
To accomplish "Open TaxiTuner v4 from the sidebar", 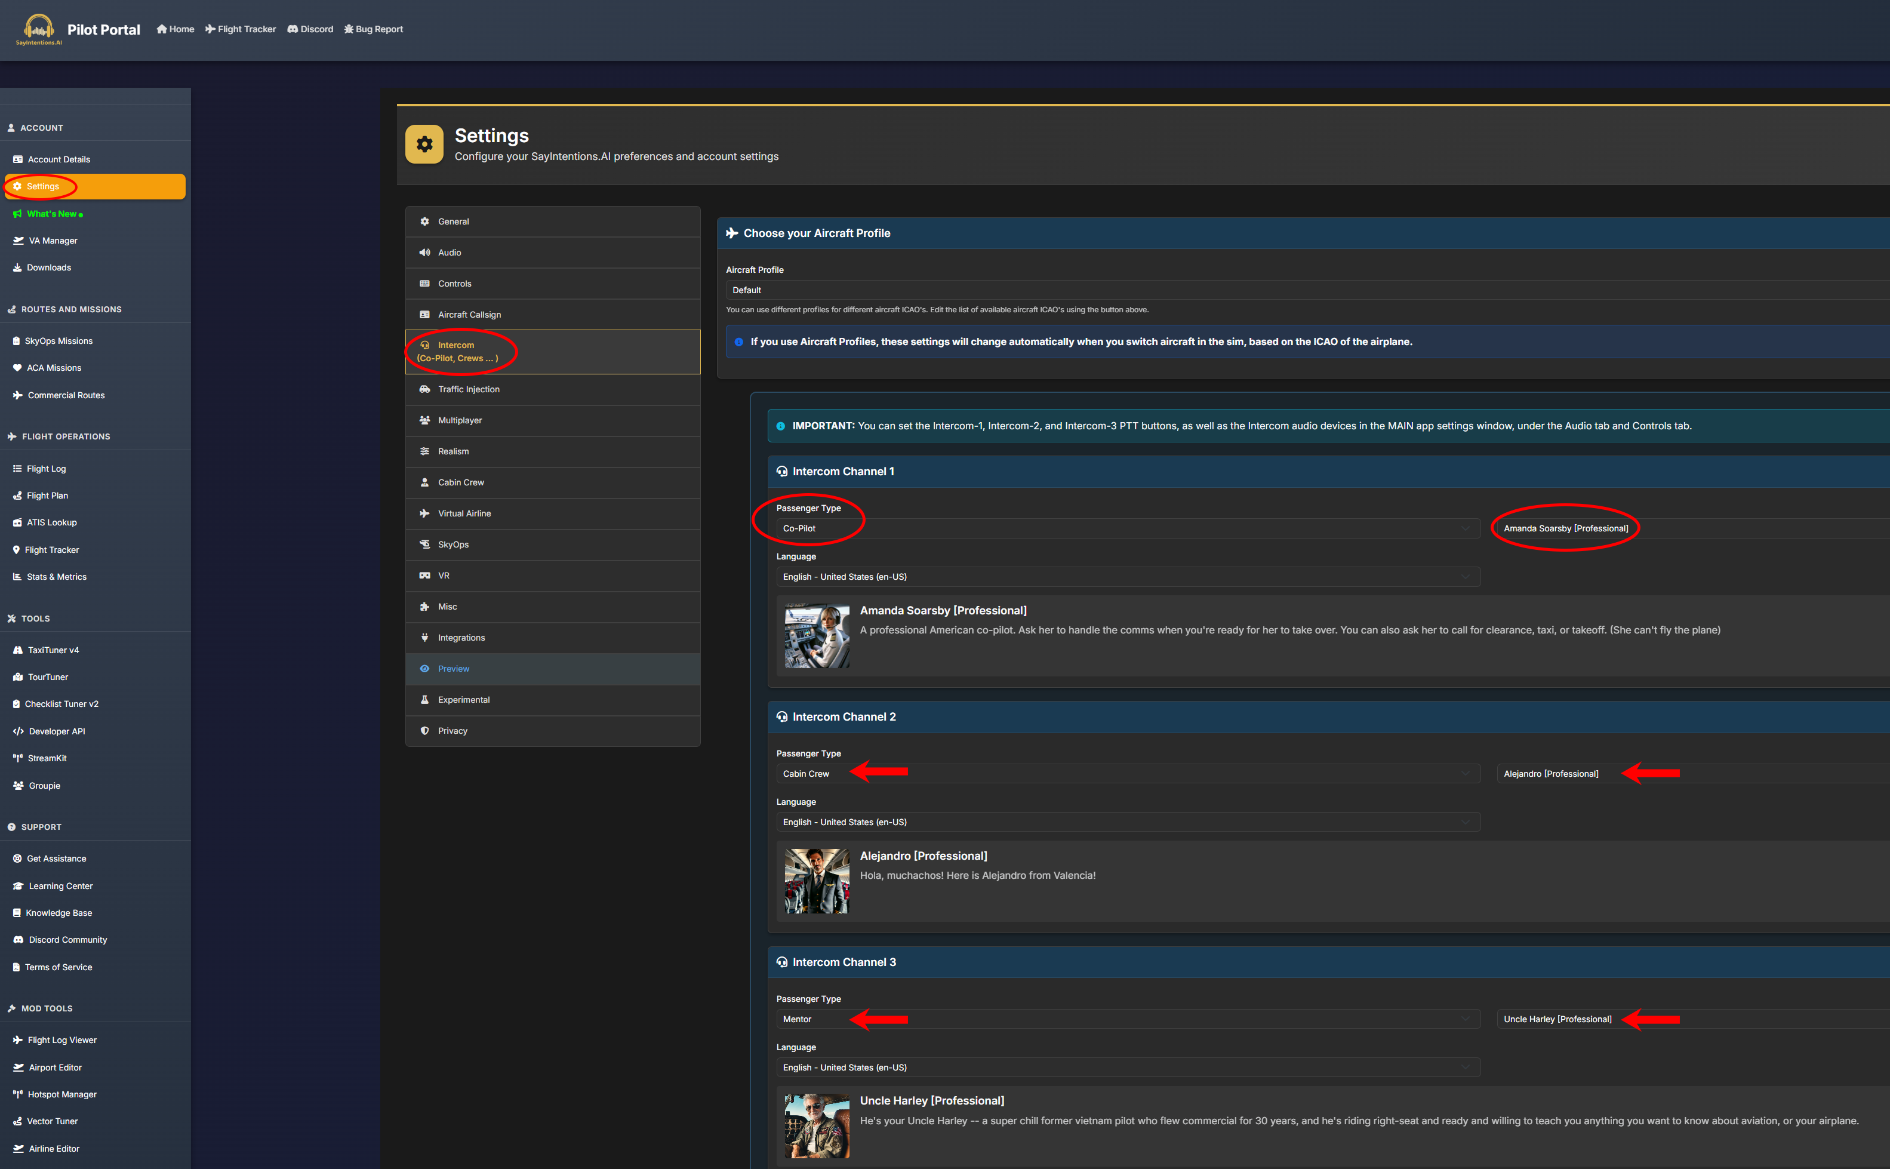I will pos(53,650).
